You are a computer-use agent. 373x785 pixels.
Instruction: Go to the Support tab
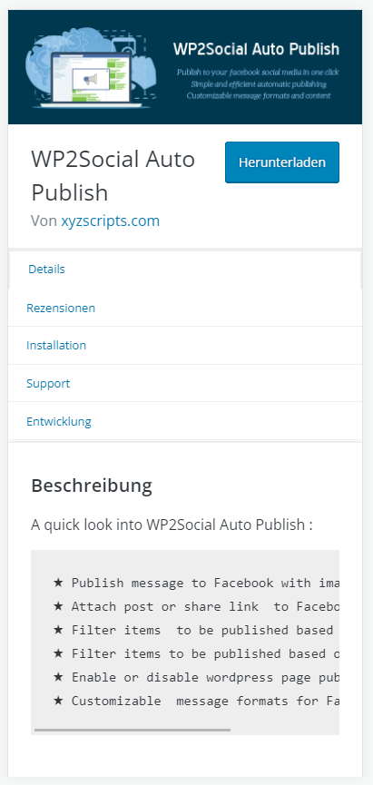coord(48,383)
